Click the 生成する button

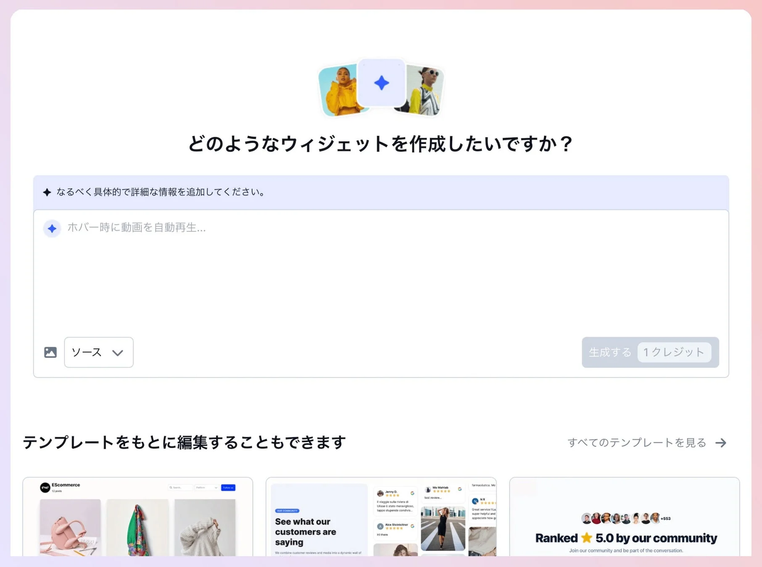pyautogui.click(x=609, y=353)
